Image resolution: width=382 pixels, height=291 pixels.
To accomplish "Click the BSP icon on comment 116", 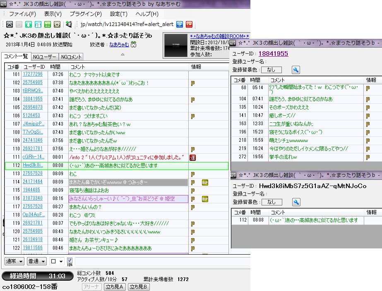I will click(x=205, y=199).
